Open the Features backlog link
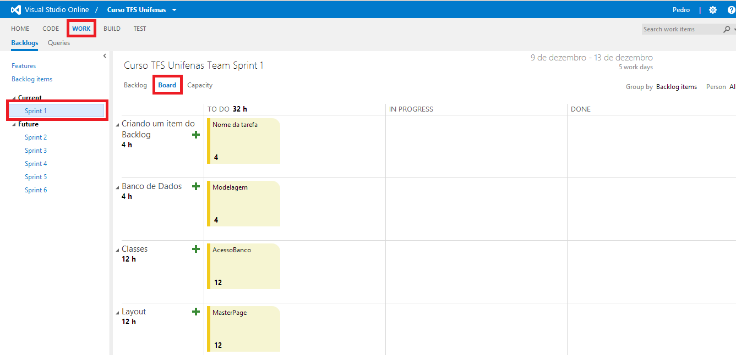Image resolution: width=736 pixels, height=355 pixels. [24, 66]
